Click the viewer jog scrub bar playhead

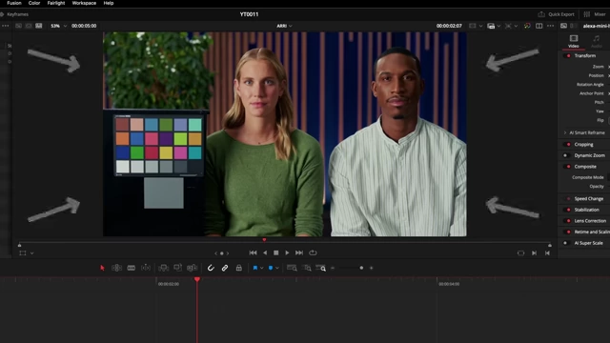pos(265,240)
